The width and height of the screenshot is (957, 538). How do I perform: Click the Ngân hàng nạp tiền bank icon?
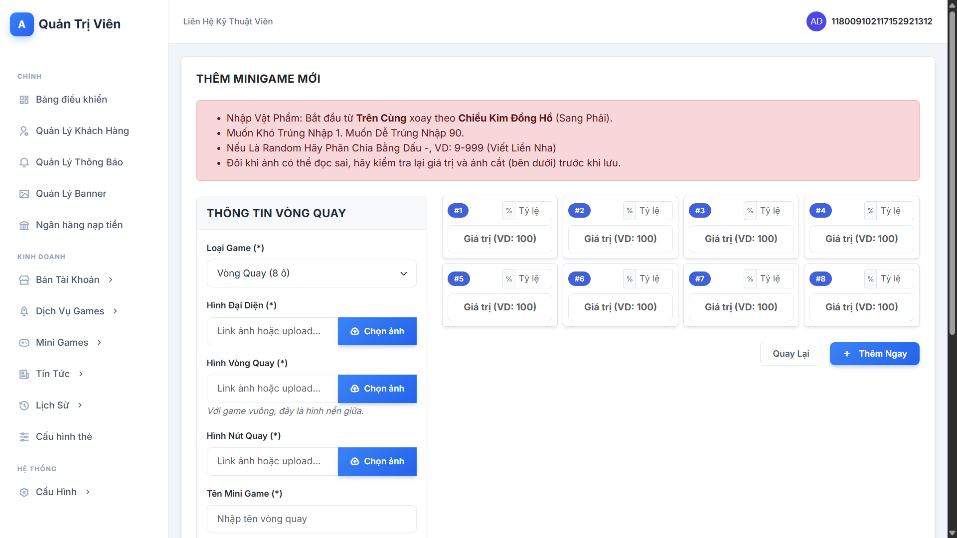coord(24,225)
